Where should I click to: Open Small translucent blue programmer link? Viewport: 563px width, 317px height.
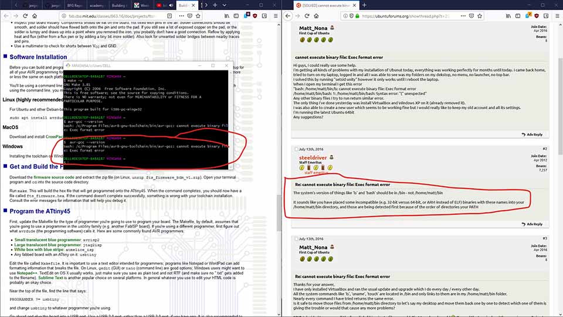(48, 240)
